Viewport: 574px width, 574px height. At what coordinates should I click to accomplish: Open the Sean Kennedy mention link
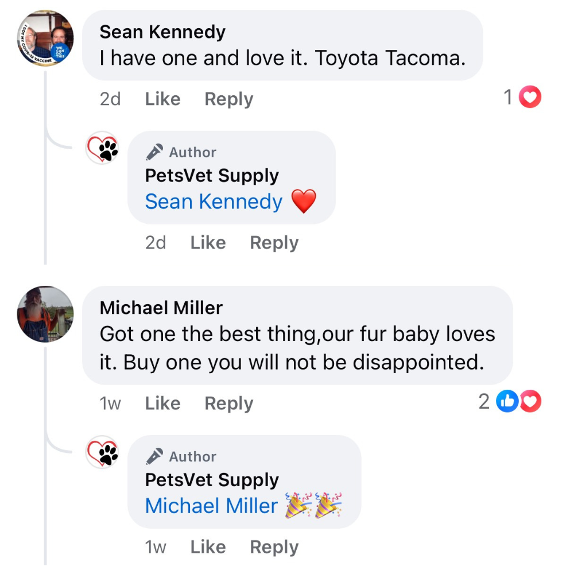coord(214,201)
